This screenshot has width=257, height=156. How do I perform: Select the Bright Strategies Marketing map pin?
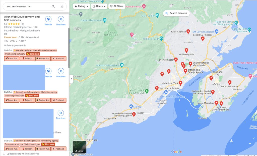coord(190,64)
